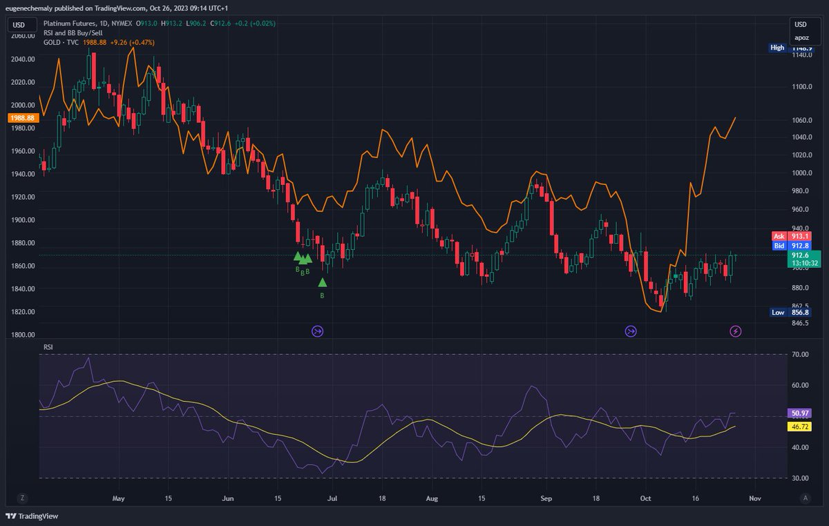The width and height of the screenshot is (829, 526).
Task: Click the Jul date on the time axis
Action: point(332,497)
